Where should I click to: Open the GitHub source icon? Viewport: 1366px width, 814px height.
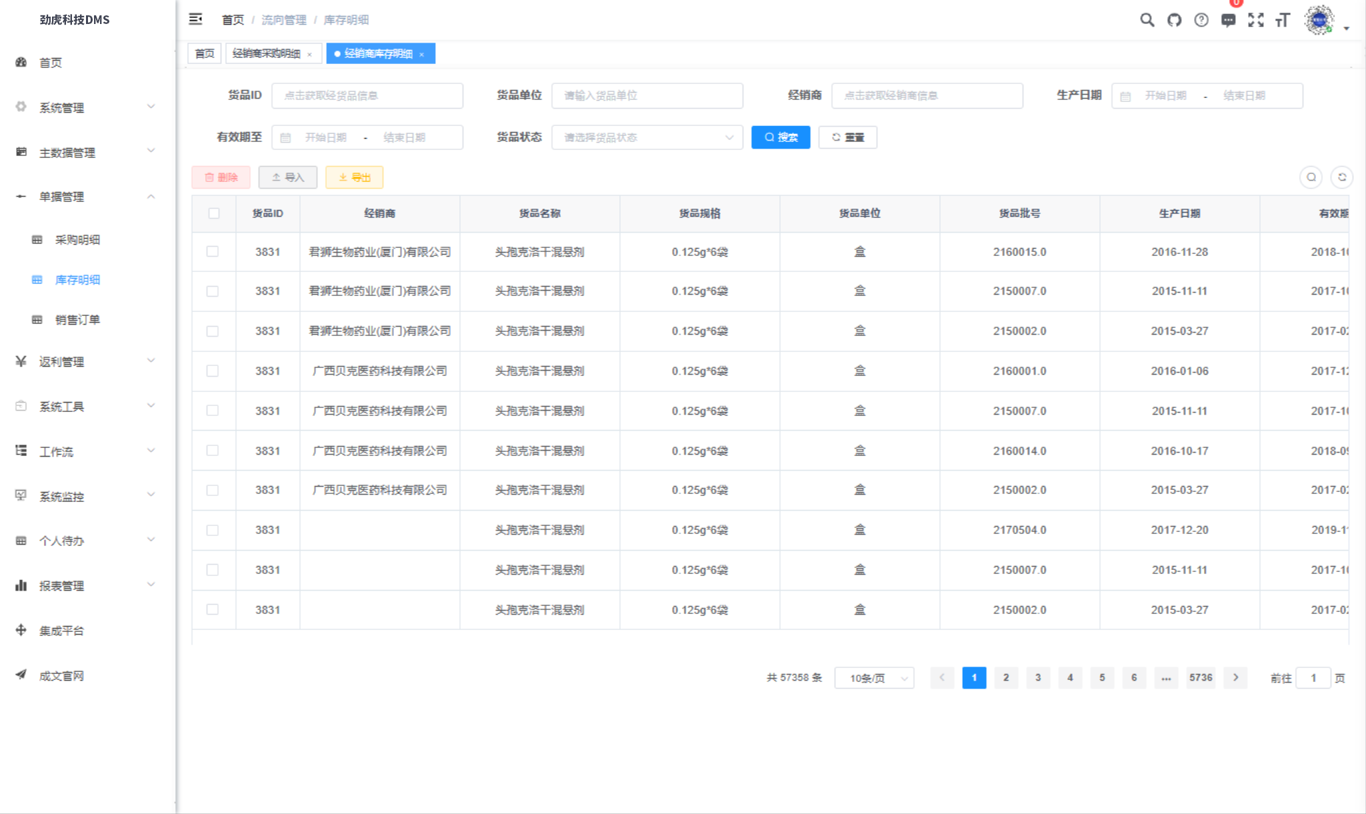click(1174, 20)
